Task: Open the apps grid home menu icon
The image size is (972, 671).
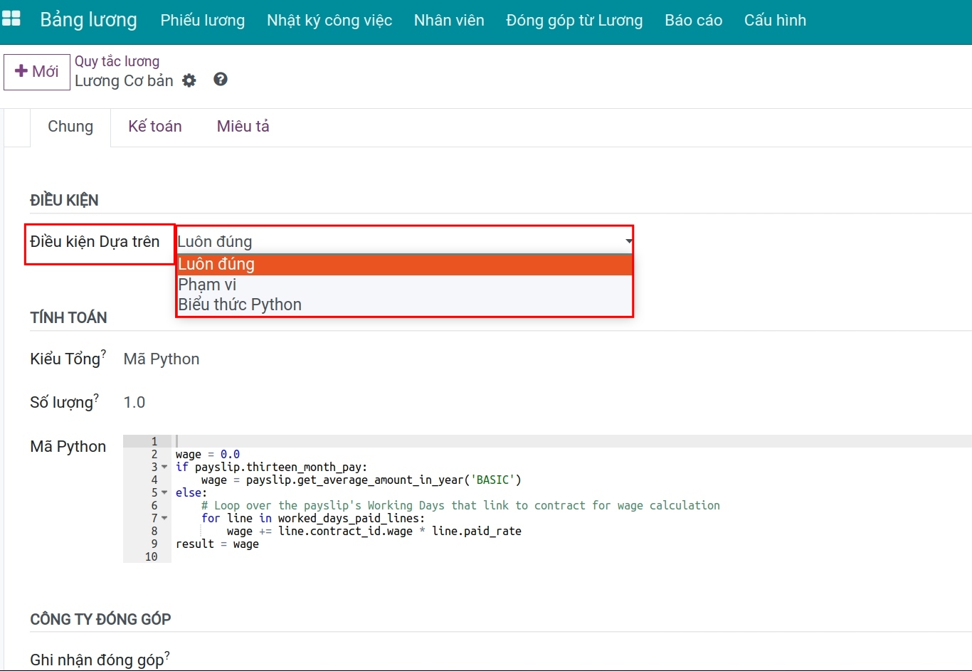Action: pos(11,19)
